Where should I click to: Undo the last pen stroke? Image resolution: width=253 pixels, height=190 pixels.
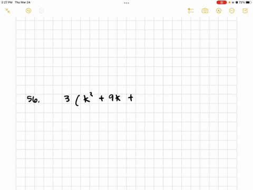[x=28, y=11]
